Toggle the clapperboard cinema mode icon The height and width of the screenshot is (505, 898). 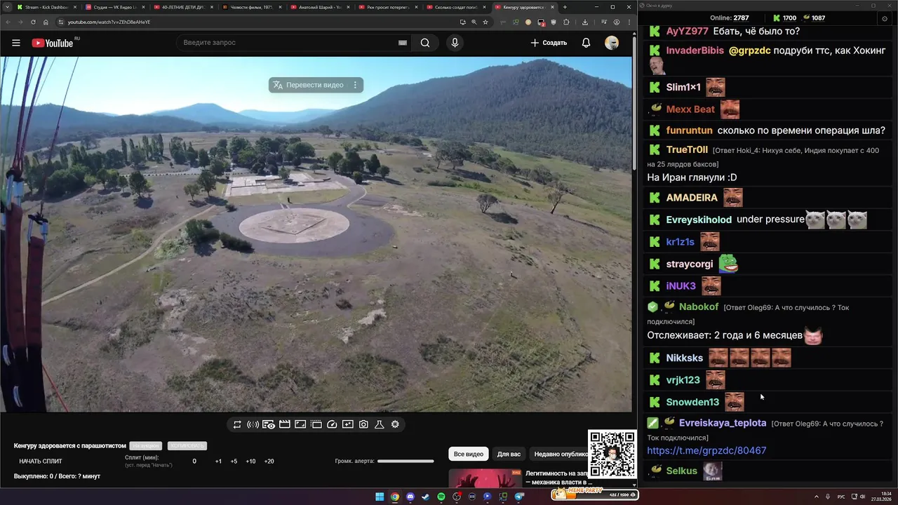[x=285, y=424]
